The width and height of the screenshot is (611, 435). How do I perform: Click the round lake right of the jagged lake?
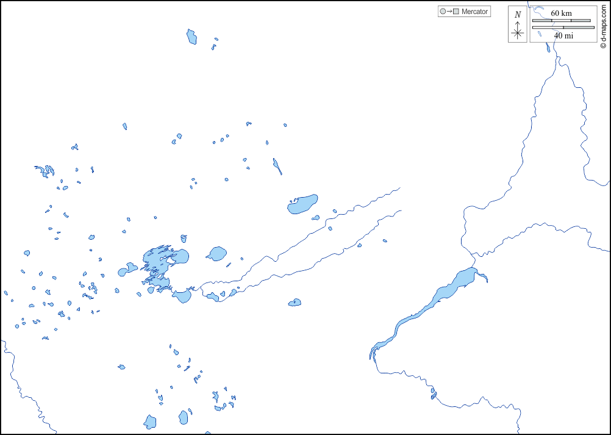[x=216, y=254]
